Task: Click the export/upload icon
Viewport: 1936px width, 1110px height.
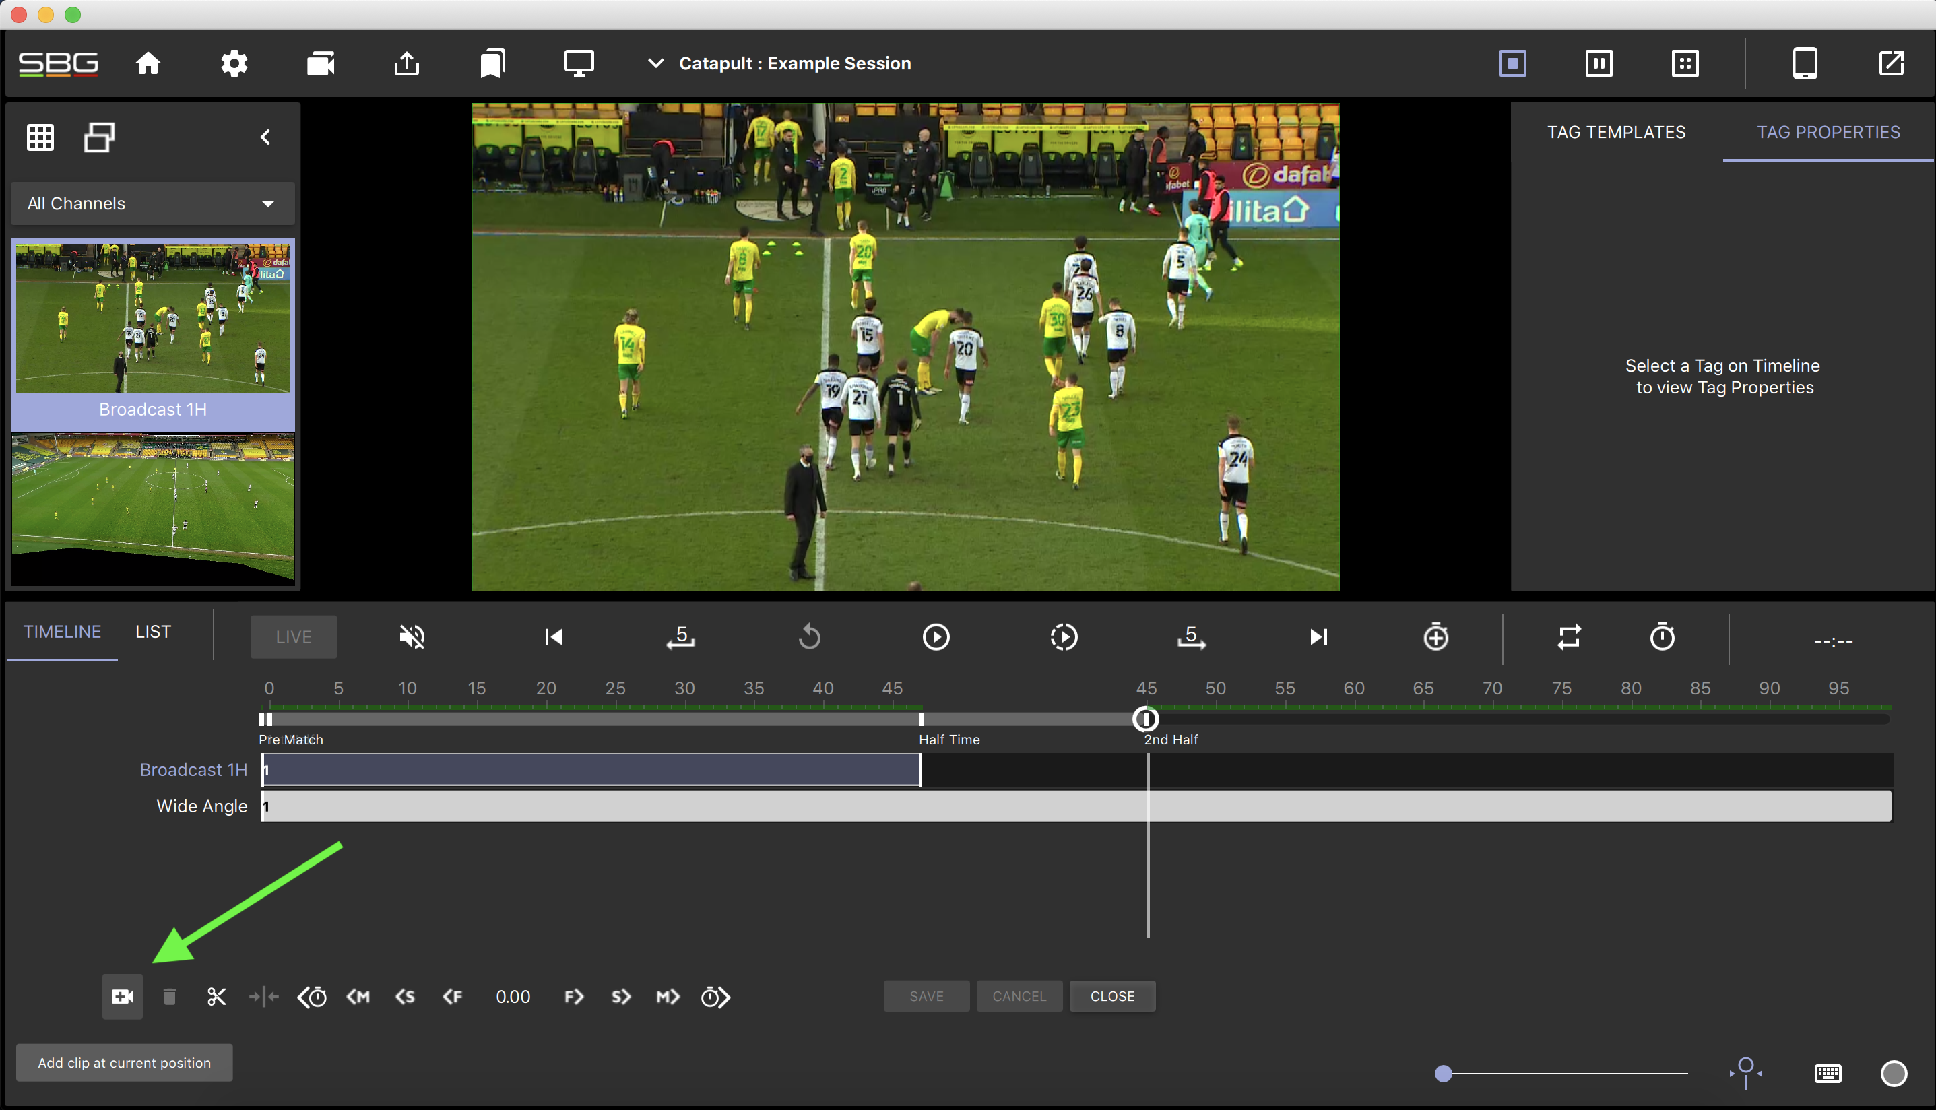Action: (407, 63)
